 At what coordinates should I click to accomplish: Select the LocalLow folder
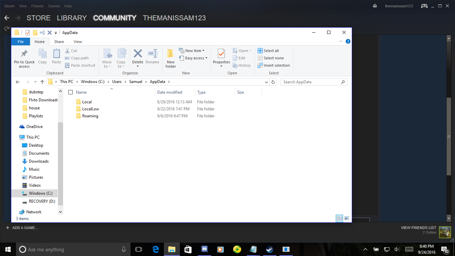pyautogui.click(x=91, y=109)
